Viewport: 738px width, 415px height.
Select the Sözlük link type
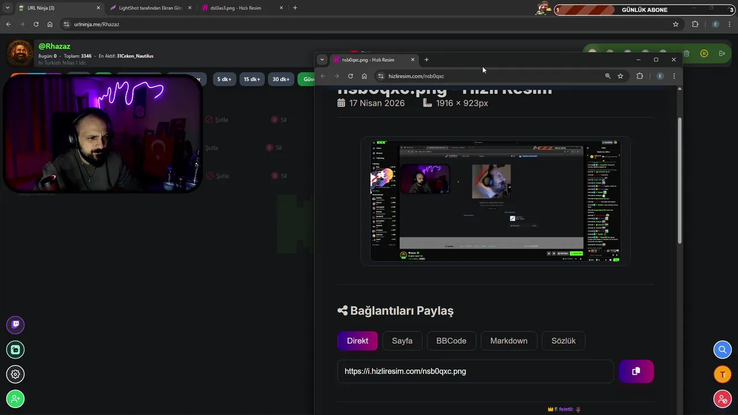tap(563, 341)
